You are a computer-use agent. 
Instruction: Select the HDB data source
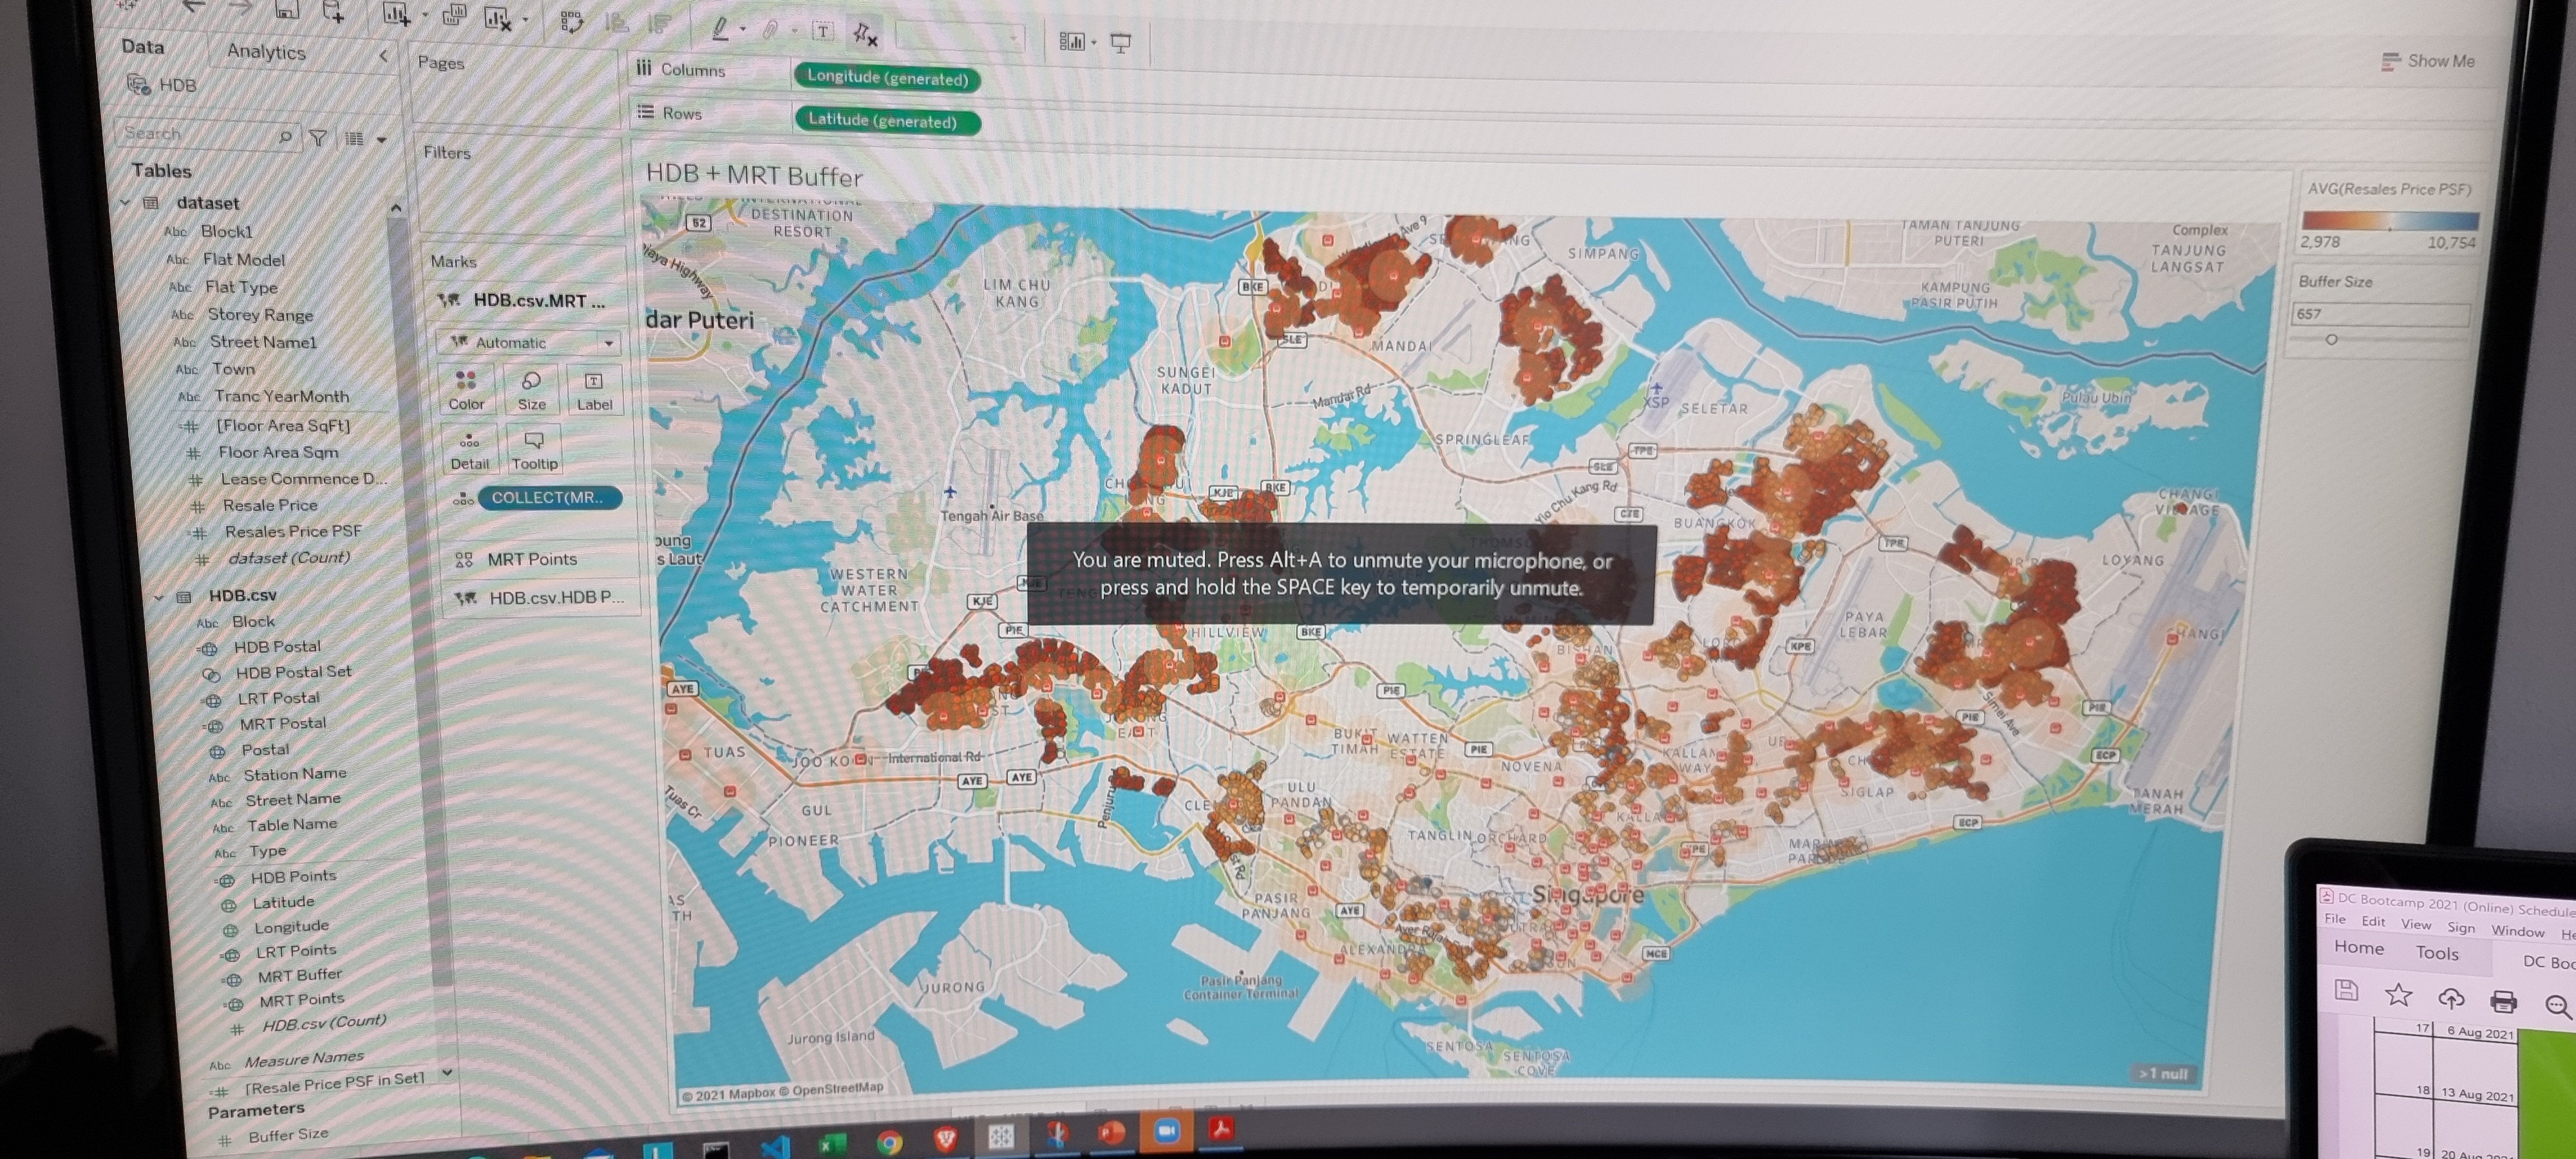(x=163, y=85)
